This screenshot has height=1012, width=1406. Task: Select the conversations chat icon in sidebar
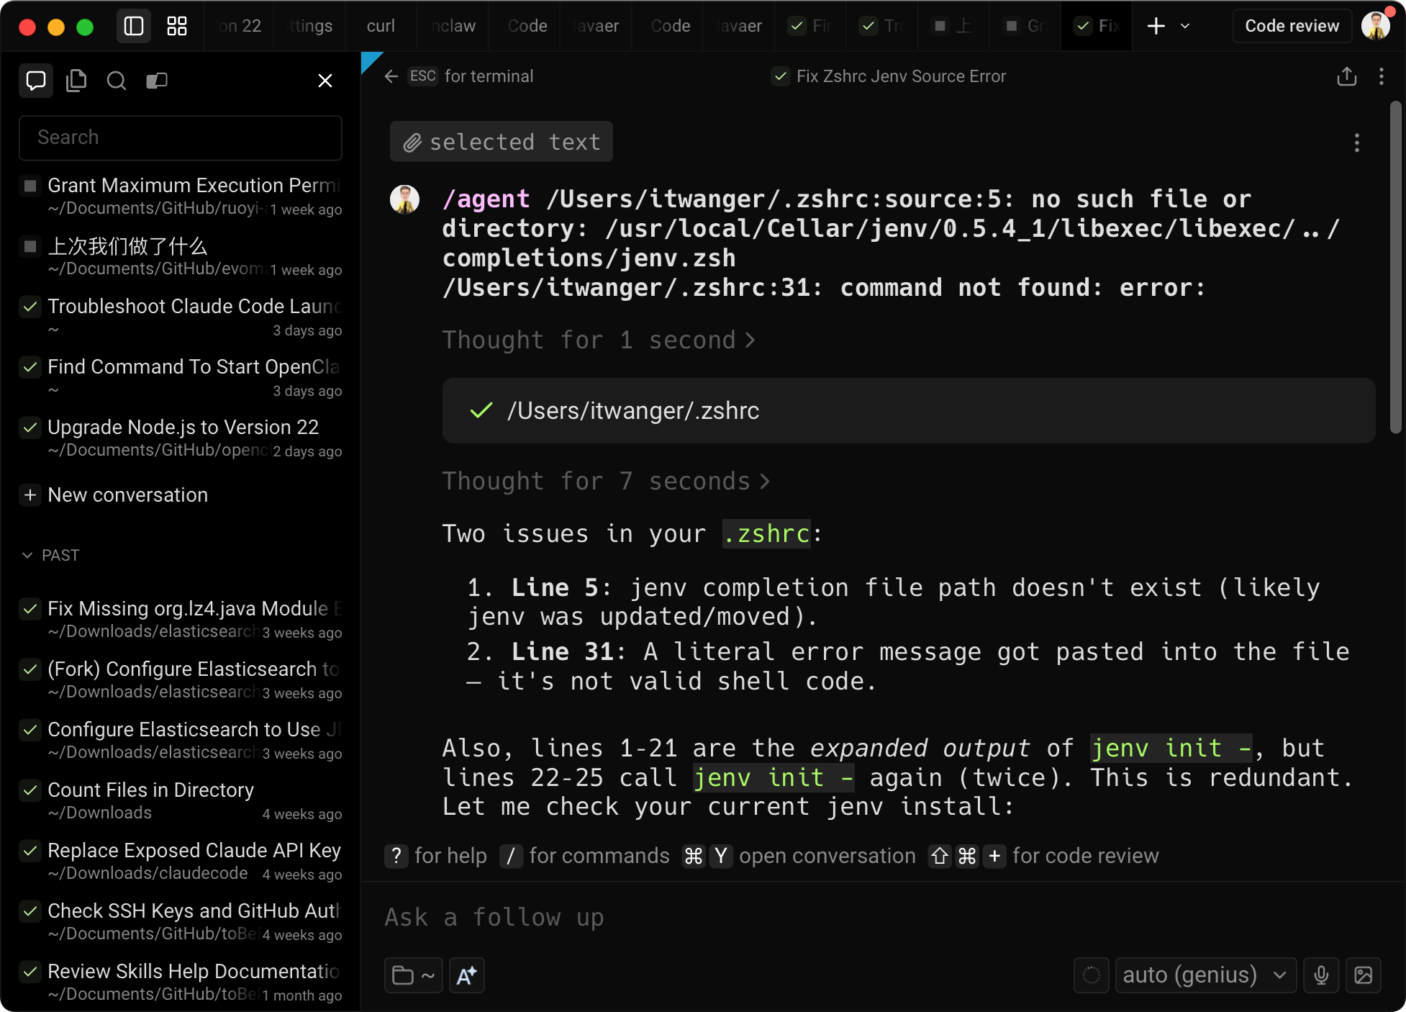tap(36, 81)
